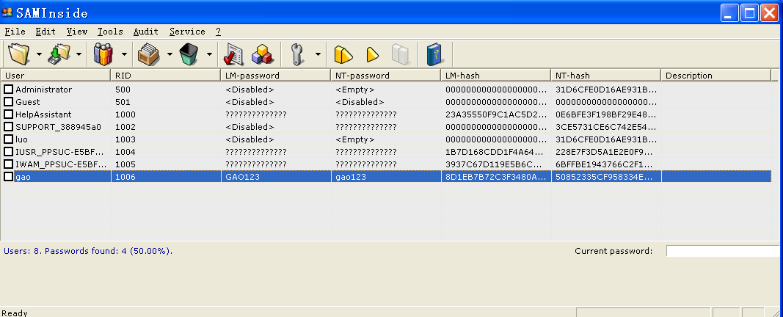
Task: Click the gao123 NT-password cell
Action: tap(386, 176)
